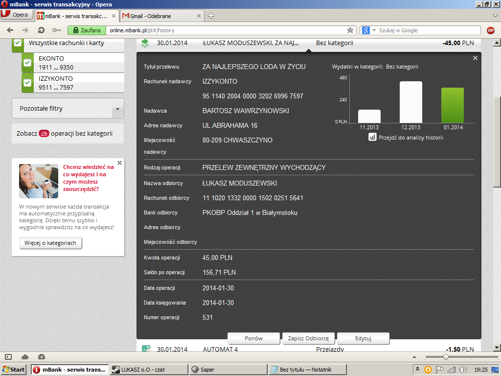501x376 pixels.
Task: Click the small up arrow beside the zoom slider
Action: [414, 357]
